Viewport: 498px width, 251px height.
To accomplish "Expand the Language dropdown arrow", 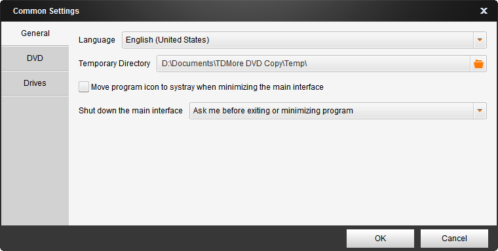I will tap(480, 40).
